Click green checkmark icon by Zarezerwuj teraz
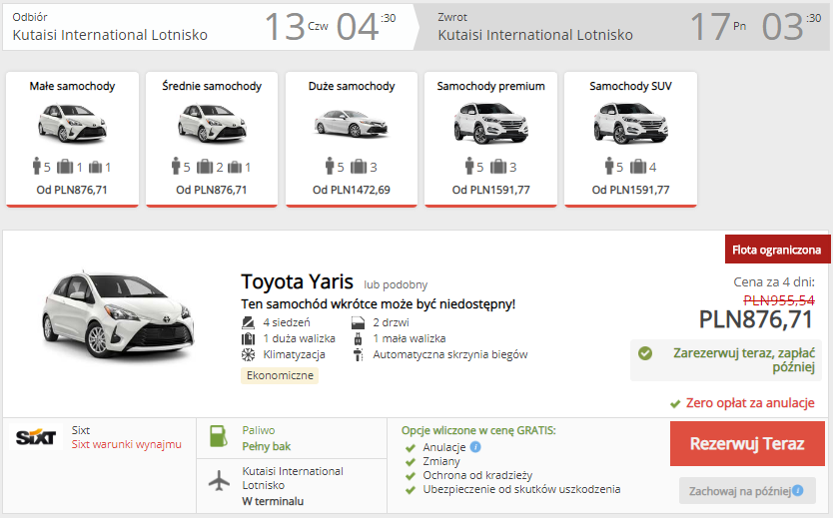Image resolution: width=833 pixels, height=518 pixels. [645, 353]
